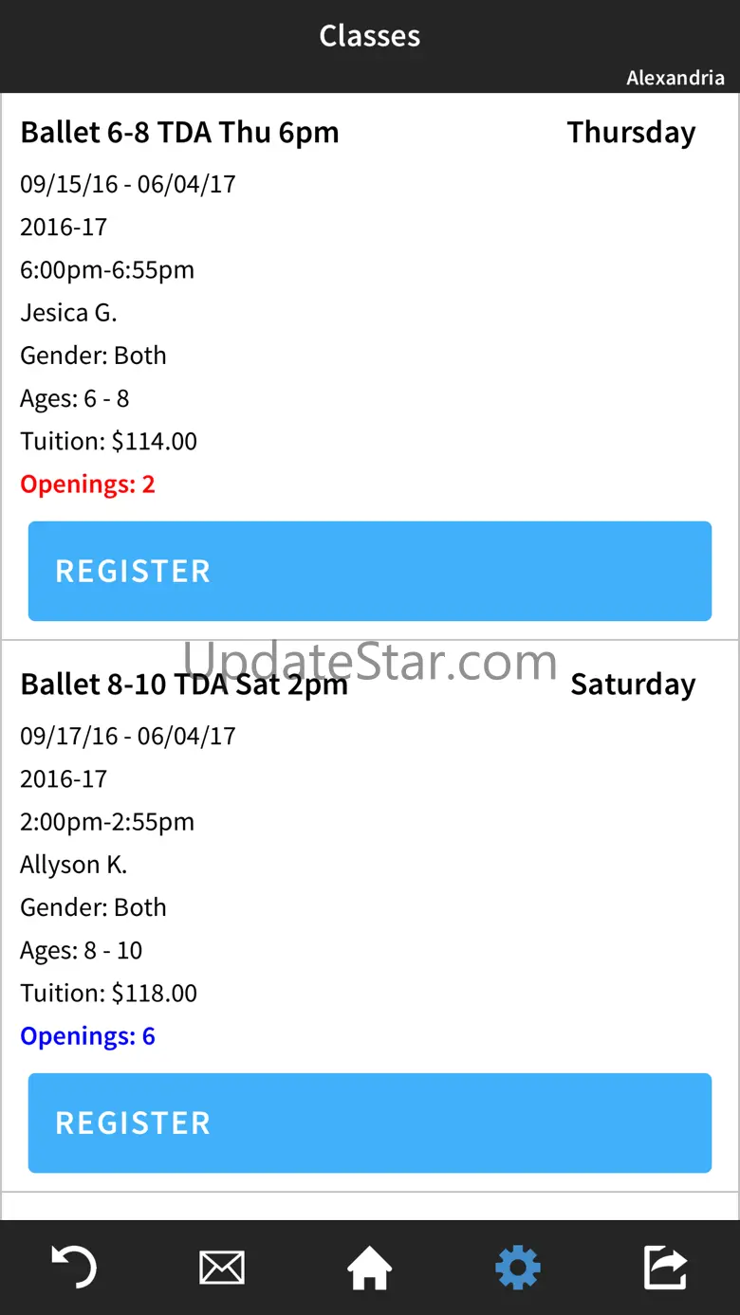This screenshot has width=740, height=1315.
Task: Tap the red Openings: 2 text
Action: pyautogui.click(x=87, y=484)
